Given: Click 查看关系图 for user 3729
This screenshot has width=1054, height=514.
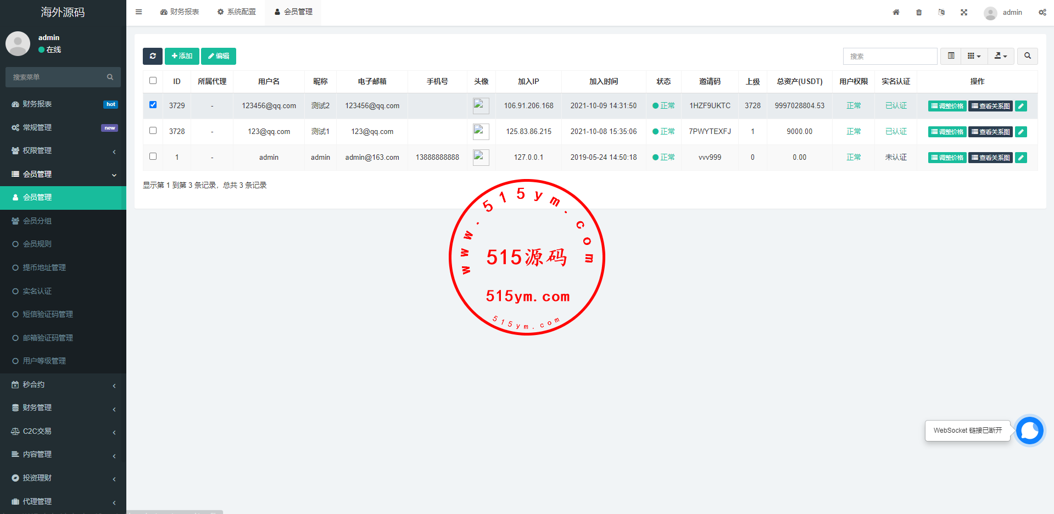Looking at the screenshot, I should coord(990,106).
